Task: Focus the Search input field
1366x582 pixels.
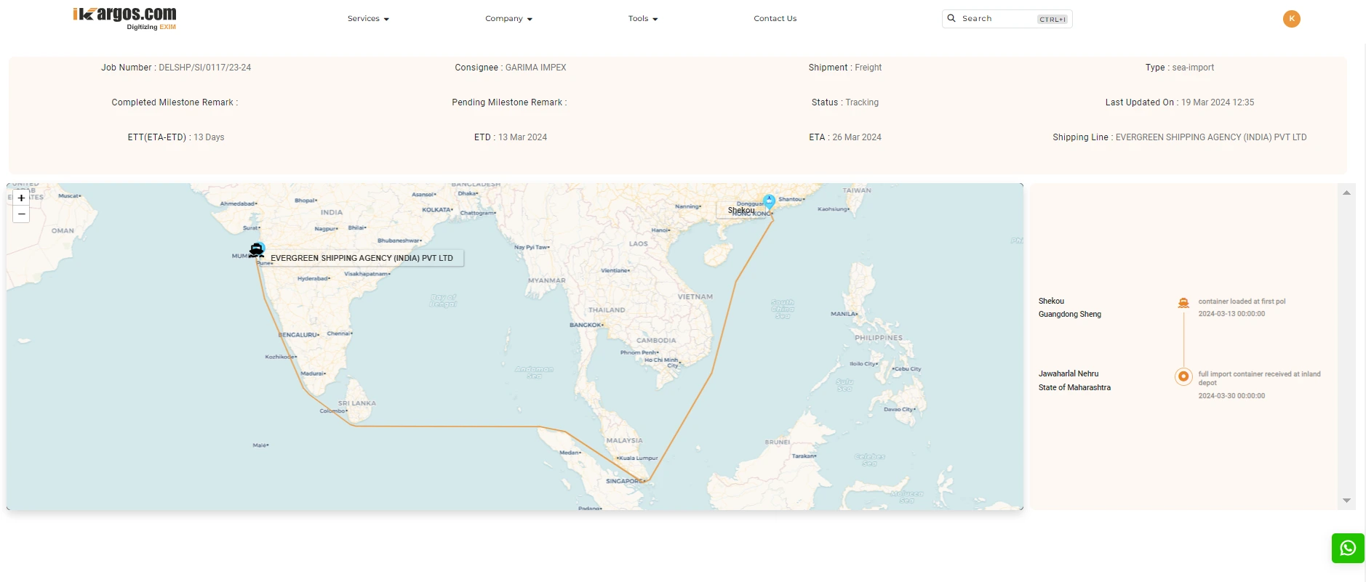Action: (996, 19)
